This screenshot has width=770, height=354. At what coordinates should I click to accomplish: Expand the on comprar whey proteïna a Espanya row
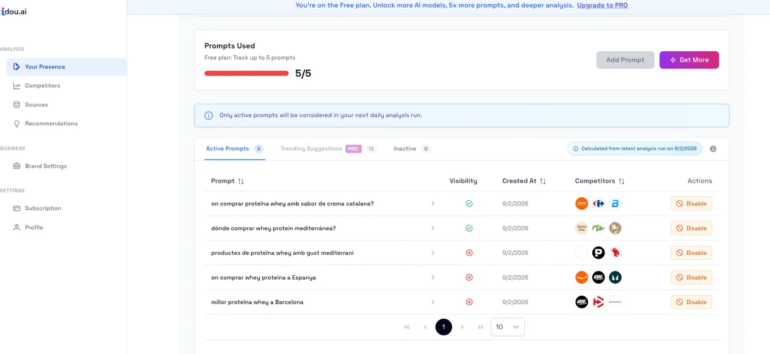click(x=432, y=277)
